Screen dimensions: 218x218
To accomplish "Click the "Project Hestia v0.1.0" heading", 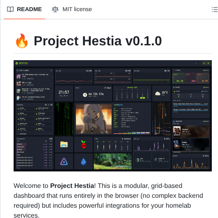I will point(98,41).
